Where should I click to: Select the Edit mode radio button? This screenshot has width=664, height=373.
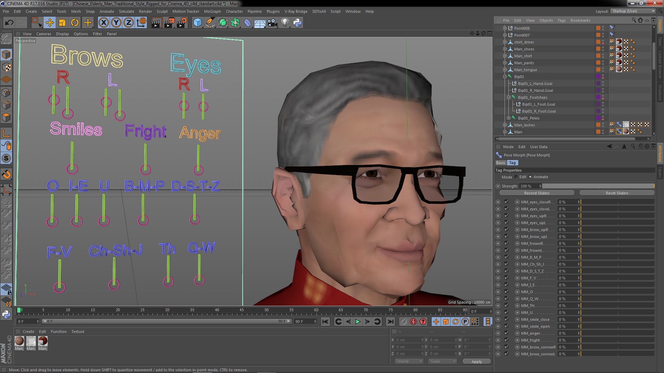[516, 177]
